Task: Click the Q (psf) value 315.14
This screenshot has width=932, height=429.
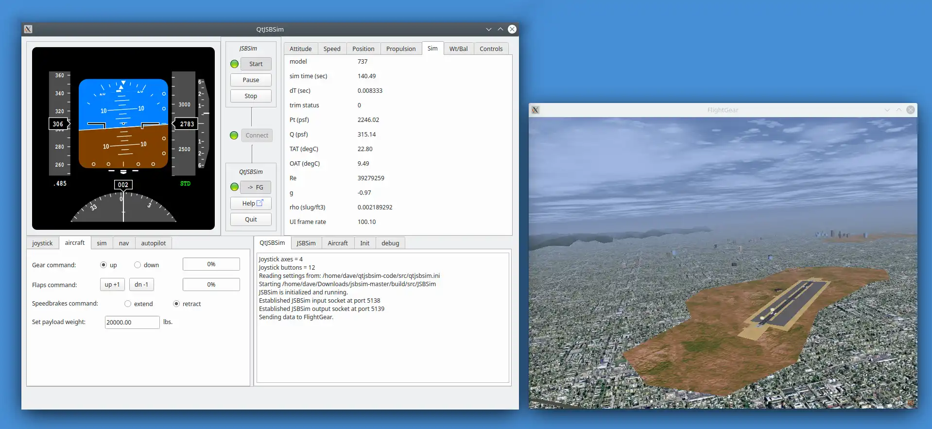Action: 367,135
